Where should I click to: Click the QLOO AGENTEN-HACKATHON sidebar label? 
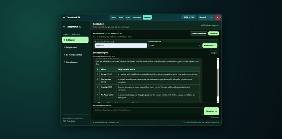pyautogui.click(x=73, y=118)
